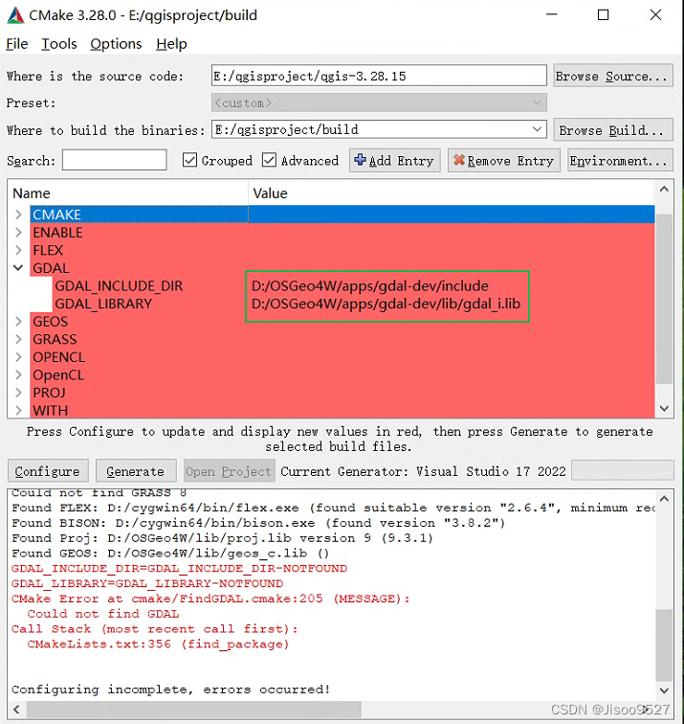Click the output log horizontal scroll left arrow
This screenshot has width=684, height=724.
16,709
